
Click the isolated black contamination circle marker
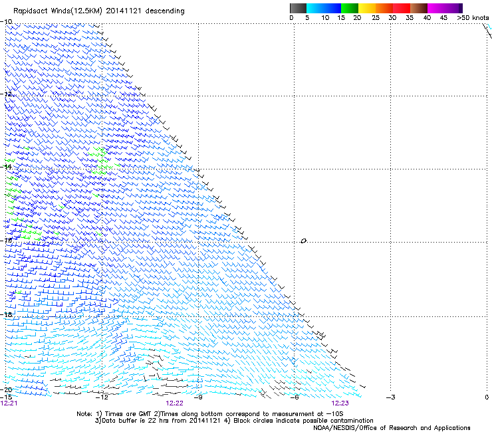(303, 241)
